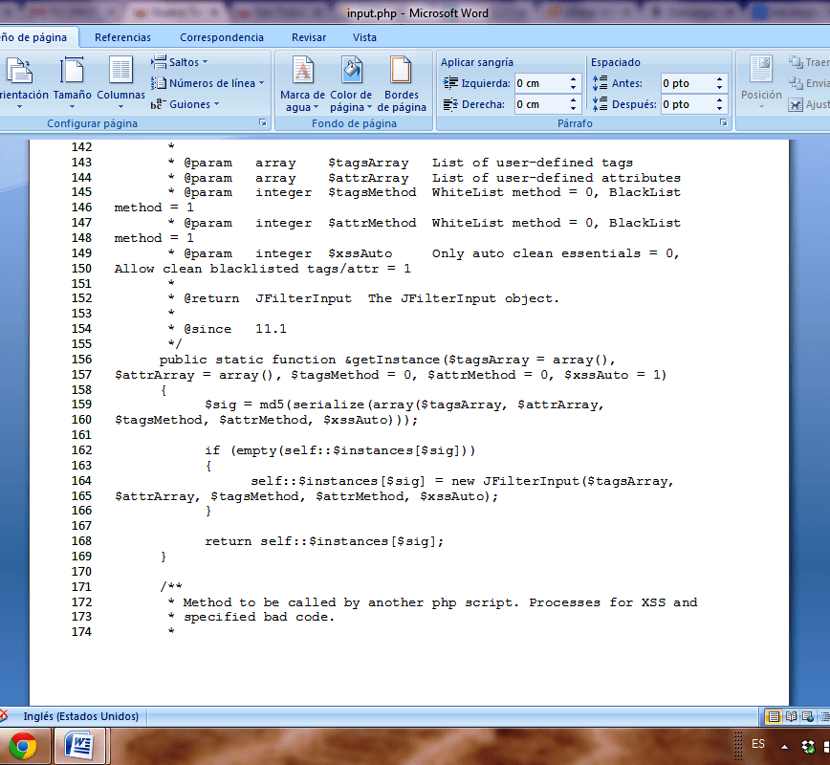Click the '@since 11.1' line

pyautogui.click(x=228, y=329)
